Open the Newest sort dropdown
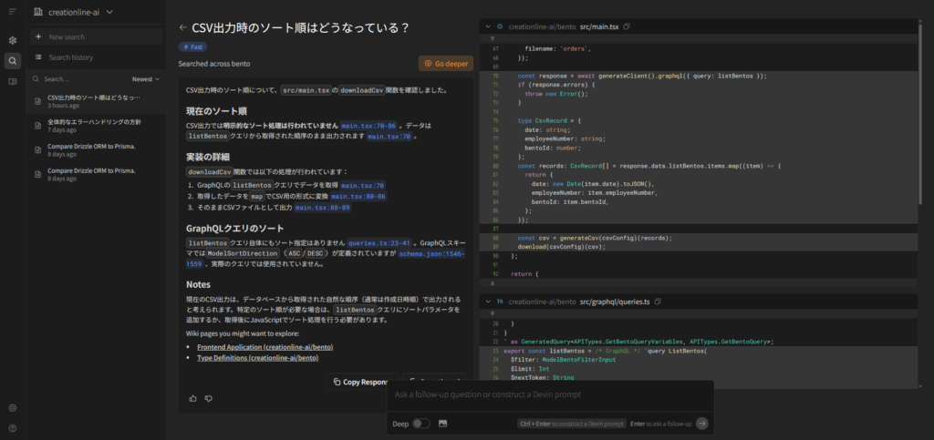The width and height of the screenshot is (934, 440). (x=145, y=79)
